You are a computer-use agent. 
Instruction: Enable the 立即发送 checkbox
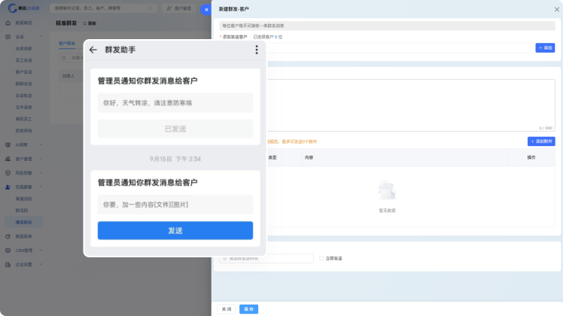click(x=321, y=258)
